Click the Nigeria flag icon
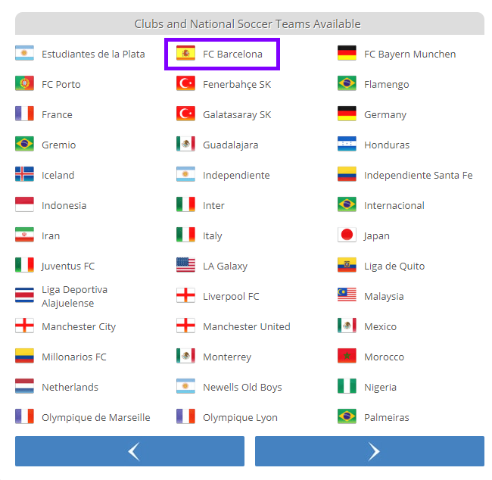 pyautogui.click(x=347, y=386)
